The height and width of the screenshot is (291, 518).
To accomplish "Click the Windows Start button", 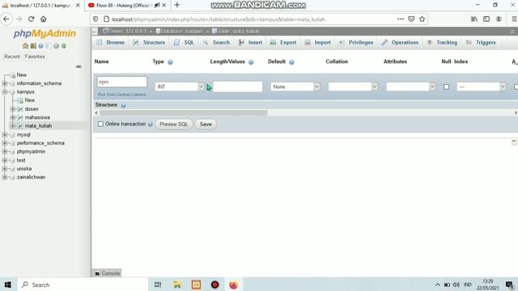I will 8,285.
